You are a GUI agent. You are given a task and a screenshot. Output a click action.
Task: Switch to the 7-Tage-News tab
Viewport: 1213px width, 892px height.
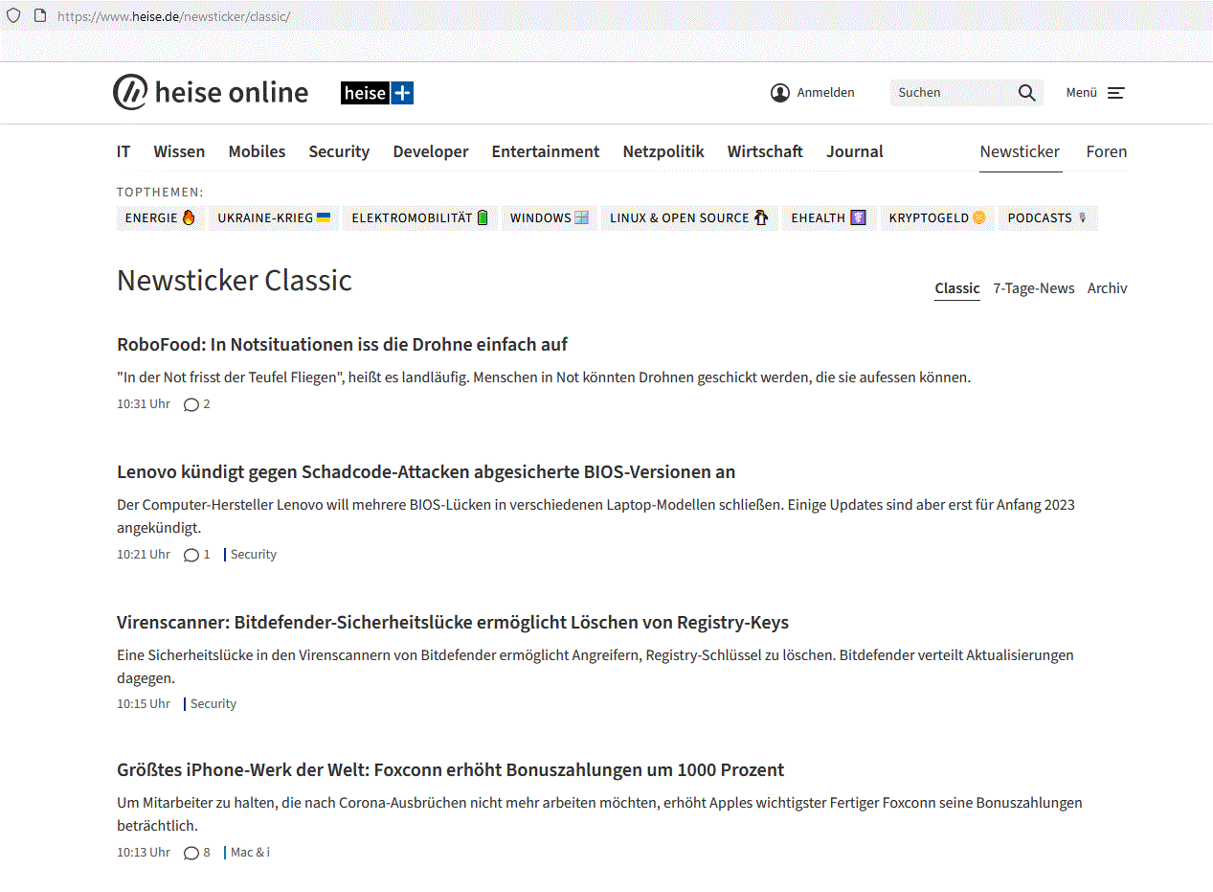point(1034,287)
